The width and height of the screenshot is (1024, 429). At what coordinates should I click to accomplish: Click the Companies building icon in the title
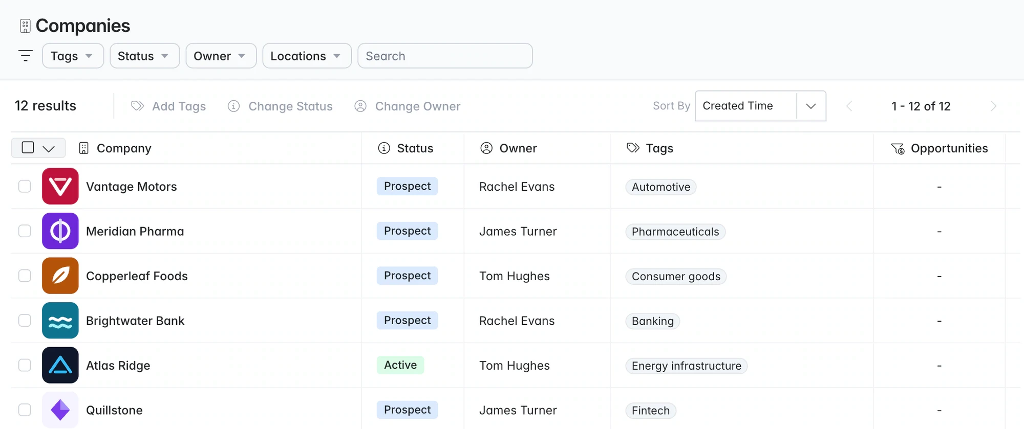[25, 26]
